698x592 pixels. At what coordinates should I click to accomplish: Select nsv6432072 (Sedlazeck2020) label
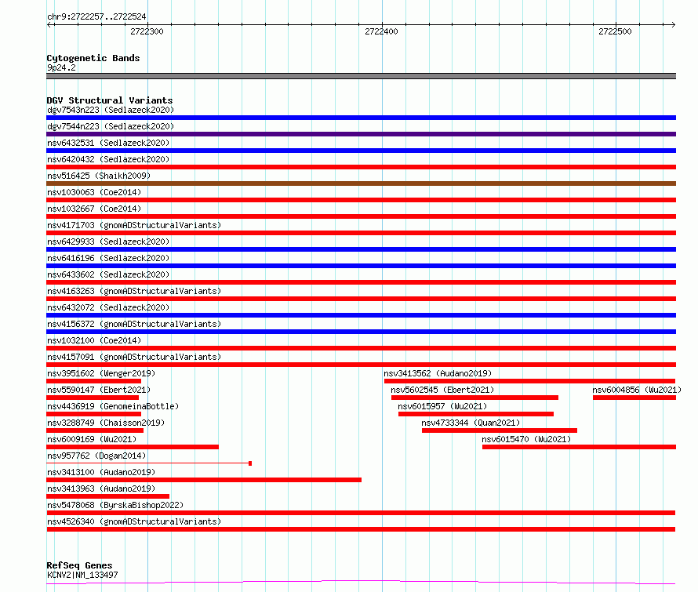click(108, 307)
